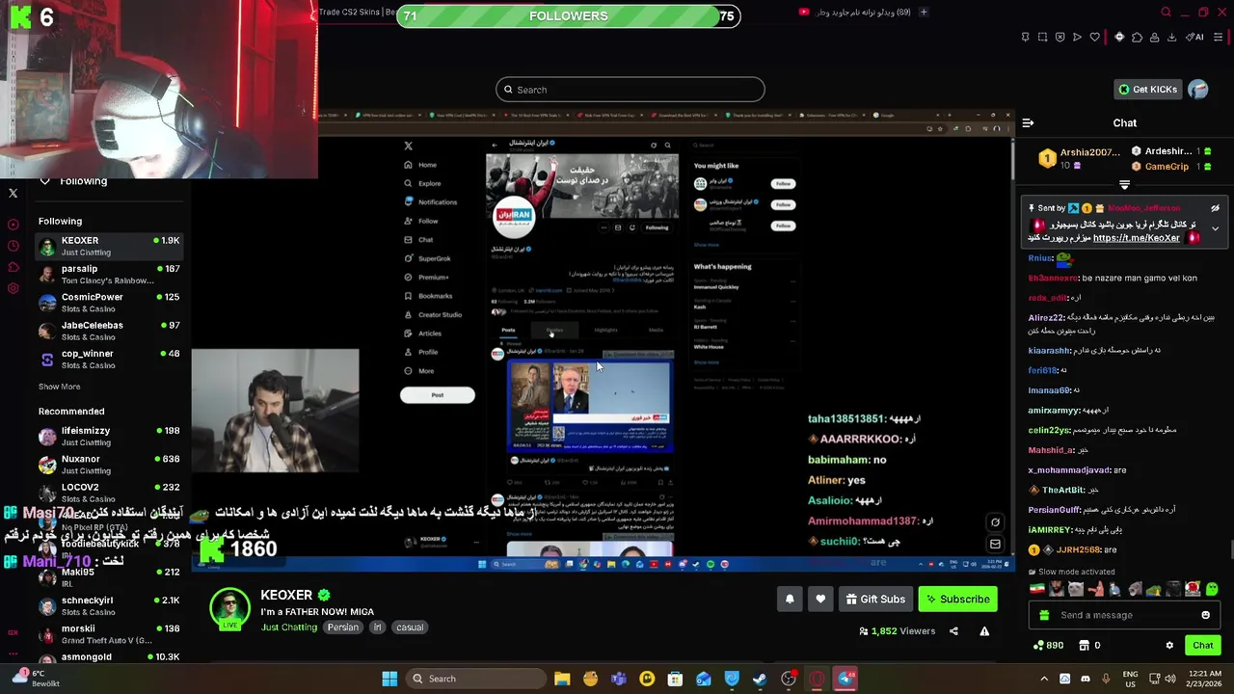This screenshot has height=694, width=1234.
Task: Open LOCOV2 recommended channel
Action: pos(109,493)
